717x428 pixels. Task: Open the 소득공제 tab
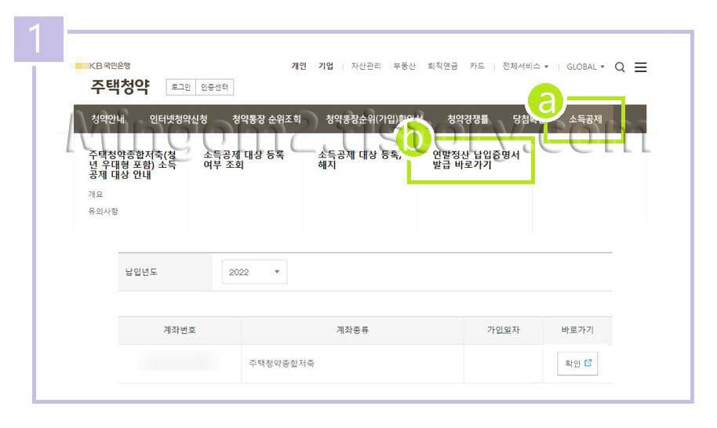(585, 119)
